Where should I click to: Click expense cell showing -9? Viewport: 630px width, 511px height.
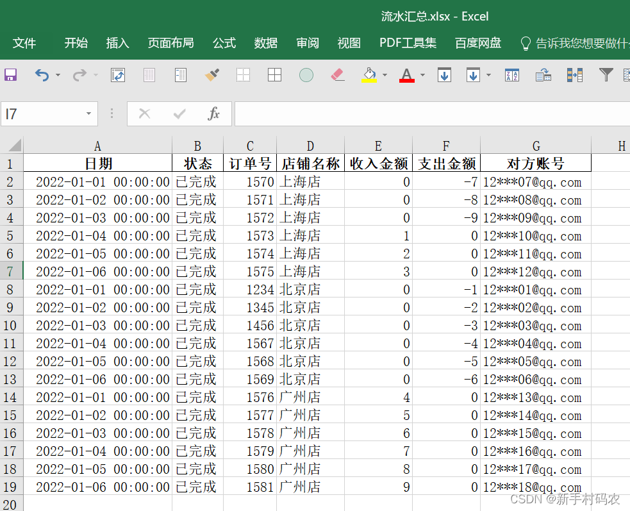[x=447, y=217]
